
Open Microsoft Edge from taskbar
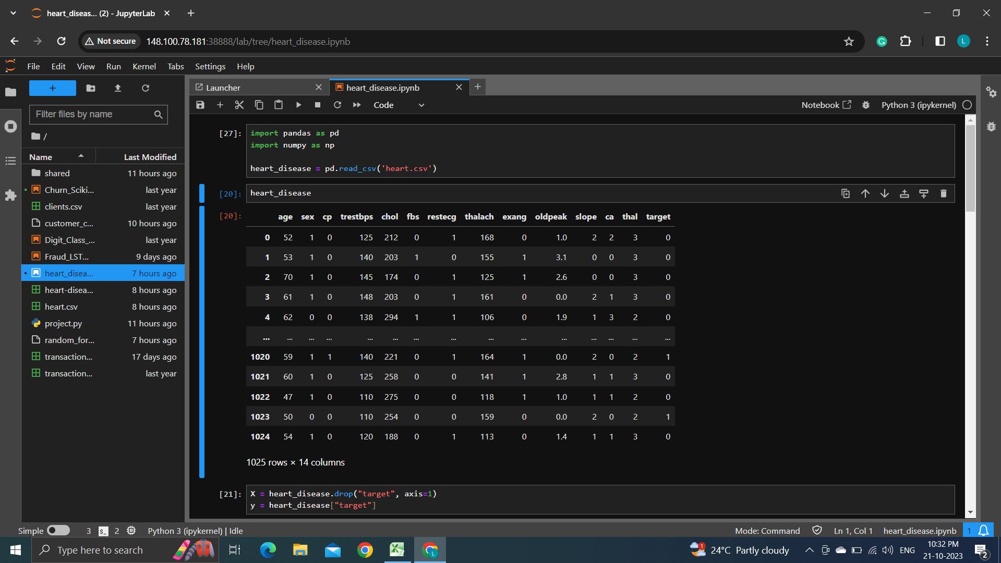tap(268, 550)
